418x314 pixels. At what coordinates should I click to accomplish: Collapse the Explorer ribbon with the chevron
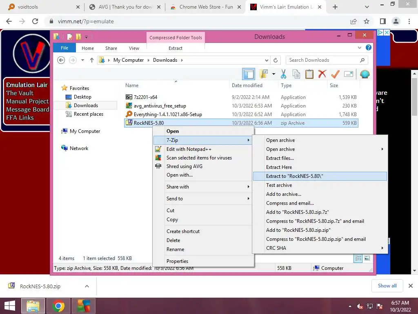pyautogui.click(x=359, y=48)
